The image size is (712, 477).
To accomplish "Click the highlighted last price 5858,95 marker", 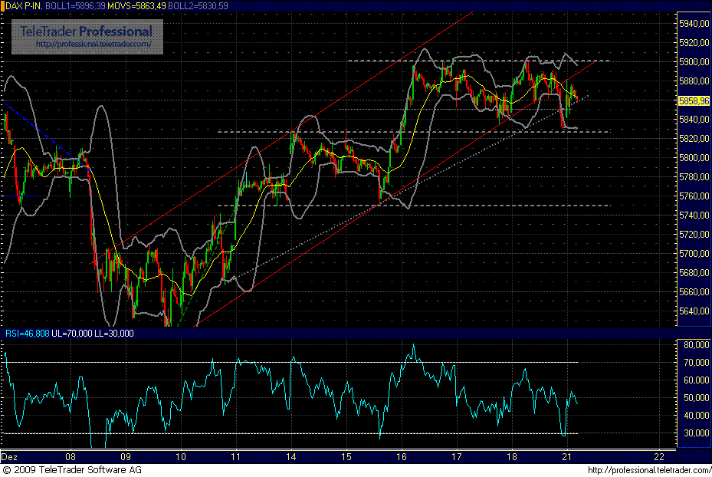I will [x=694, y=100].
